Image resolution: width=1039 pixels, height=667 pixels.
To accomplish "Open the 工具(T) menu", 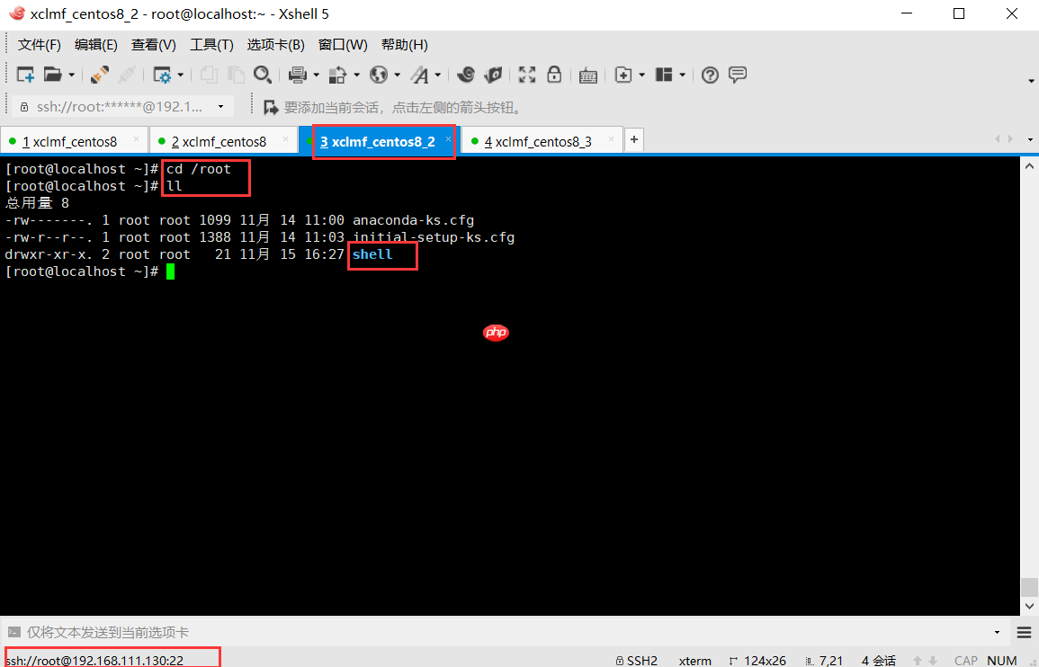I will [211, 45].
